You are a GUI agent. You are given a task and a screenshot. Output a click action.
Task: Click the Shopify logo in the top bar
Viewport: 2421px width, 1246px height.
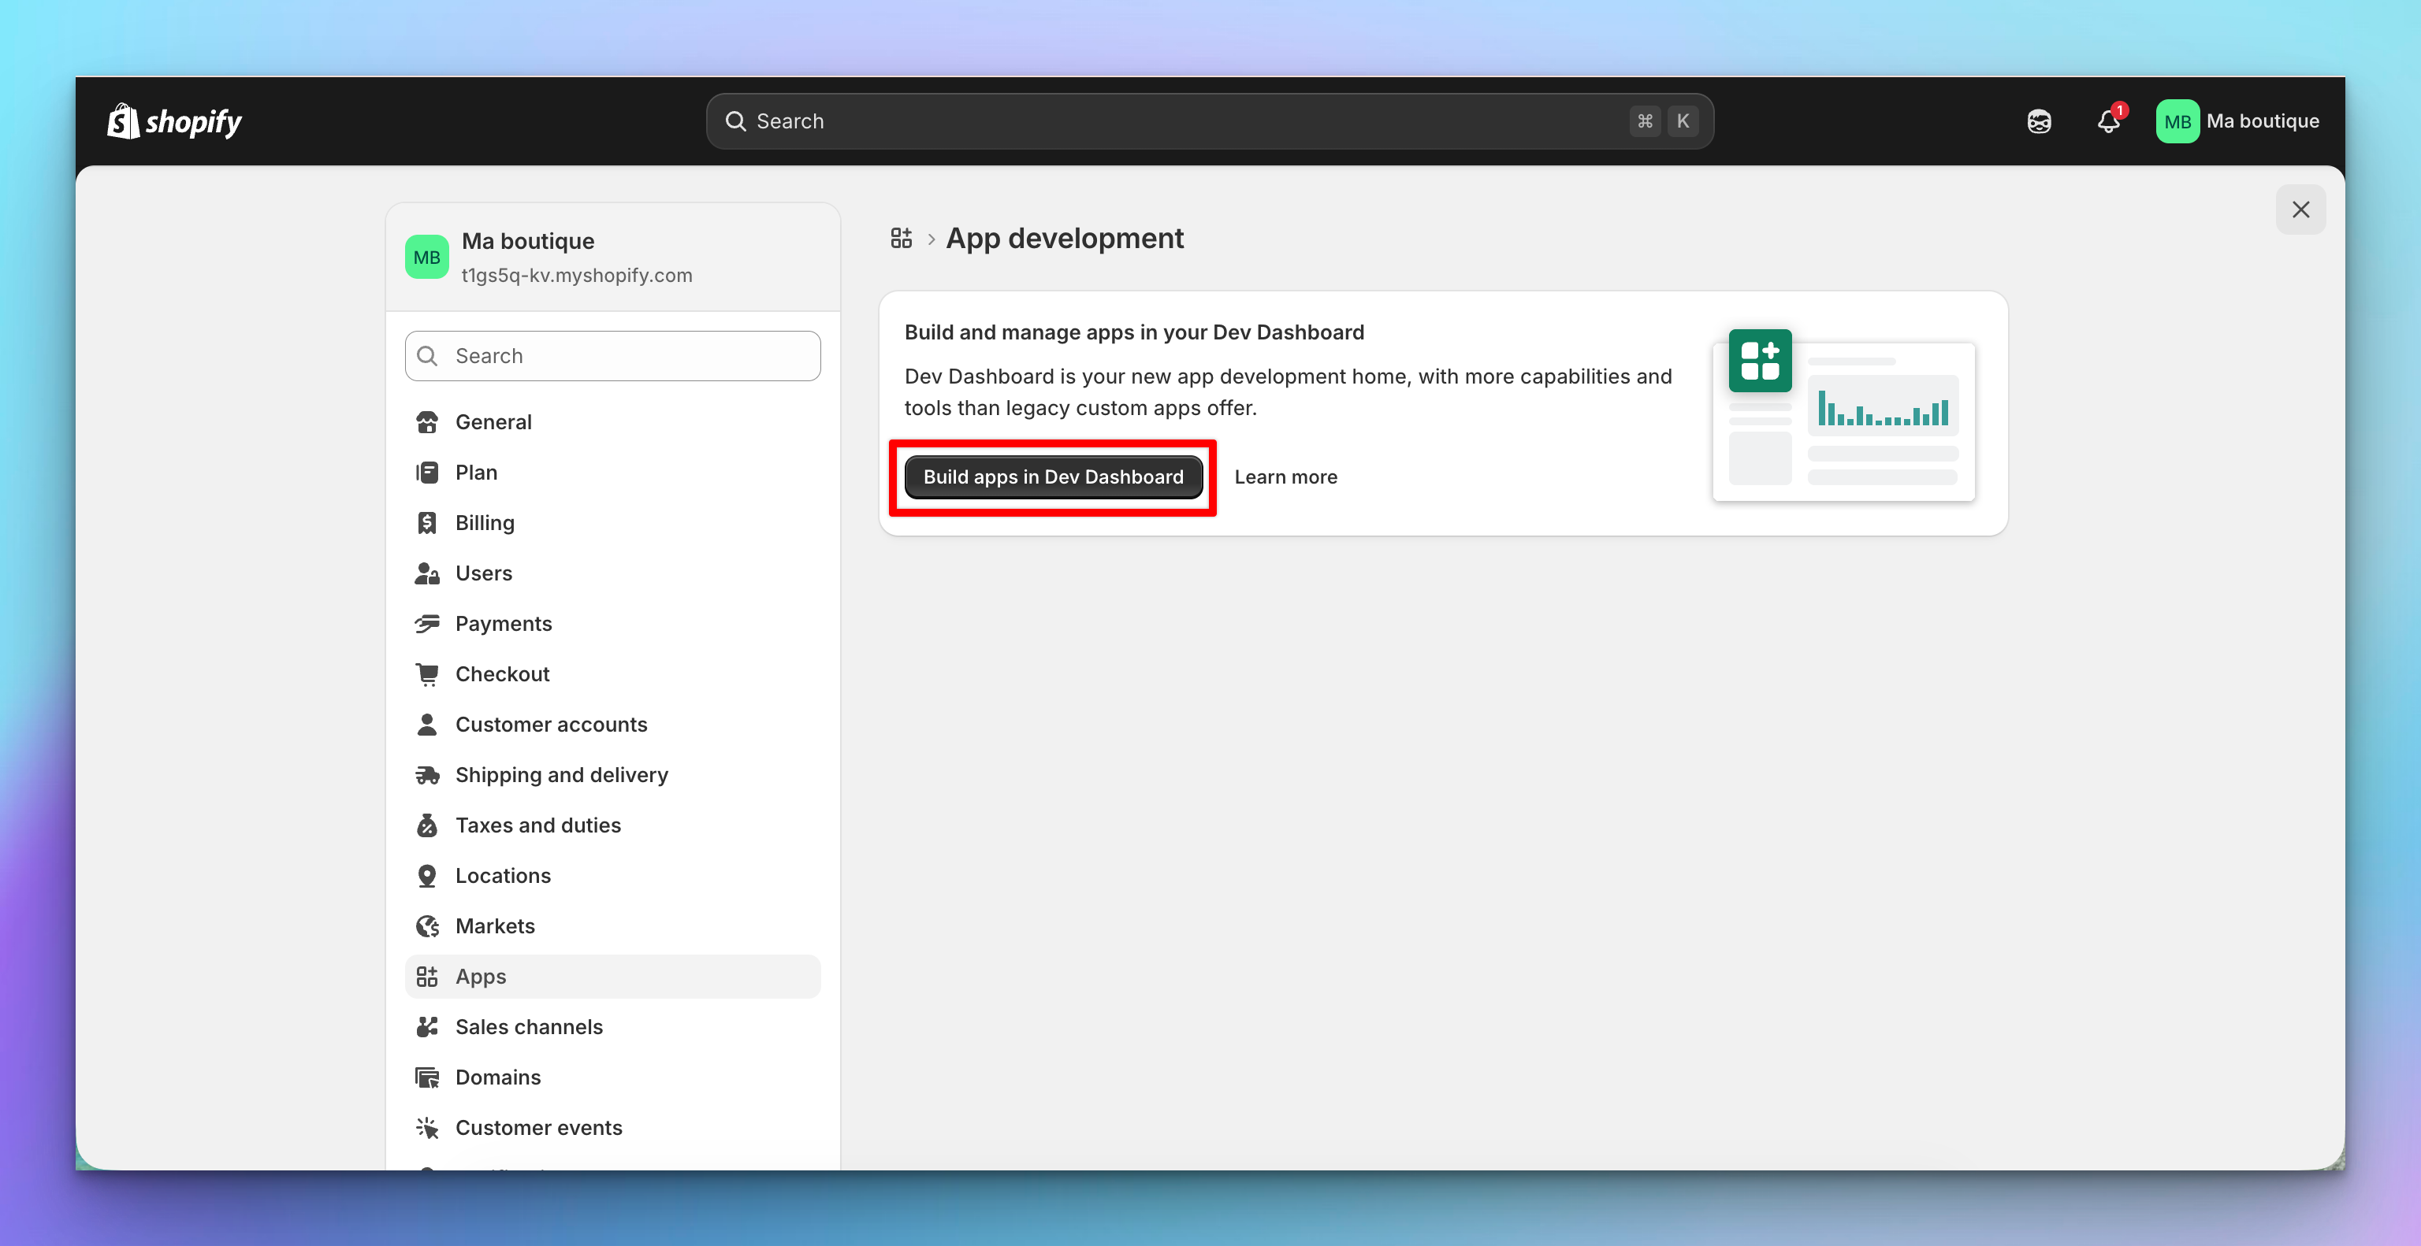[175, 121]
